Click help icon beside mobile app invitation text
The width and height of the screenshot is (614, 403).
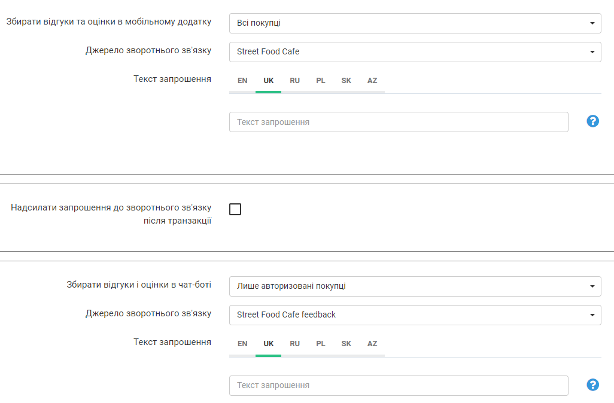pos(592,121)
